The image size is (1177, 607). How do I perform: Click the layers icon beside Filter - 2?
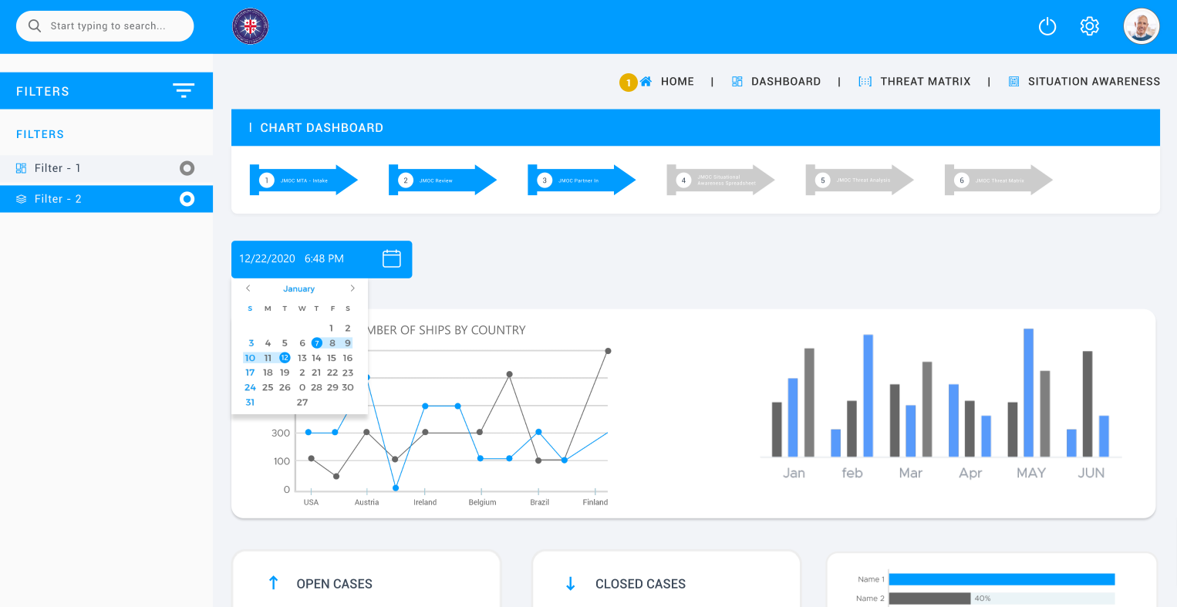coord(22,199)
